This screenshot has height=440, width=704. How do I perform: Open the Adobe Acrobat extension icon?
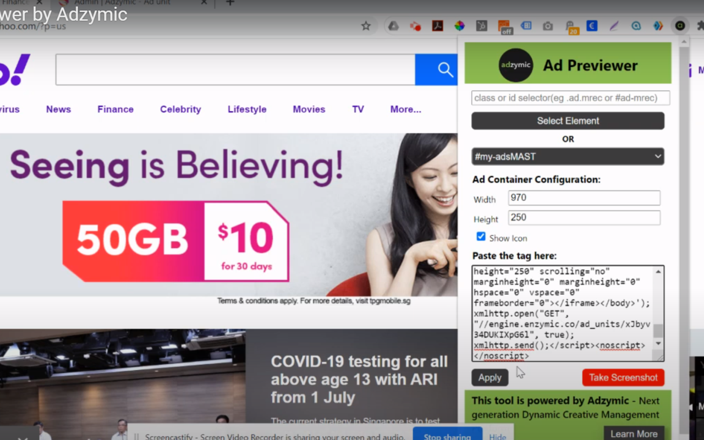[437, 26]
